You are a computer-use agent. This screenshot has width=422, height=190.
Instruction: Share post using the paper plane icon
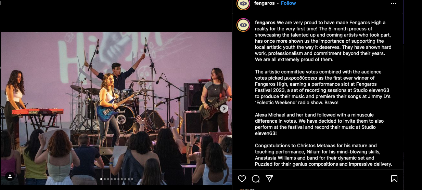(269, 179)
